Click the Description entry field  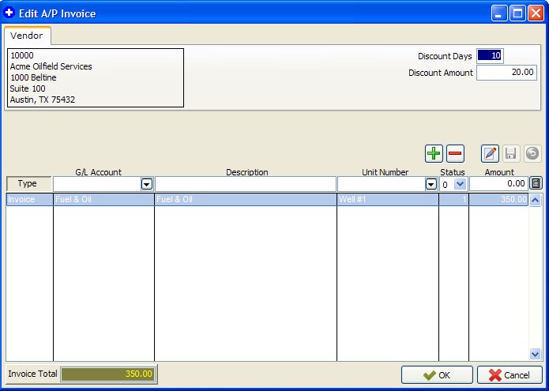[x=246, y=184]
